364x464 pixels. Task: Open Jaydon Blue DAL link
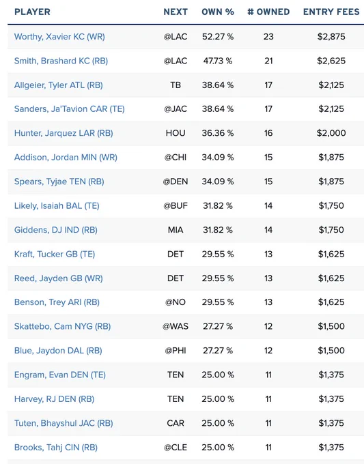[58, 351]
